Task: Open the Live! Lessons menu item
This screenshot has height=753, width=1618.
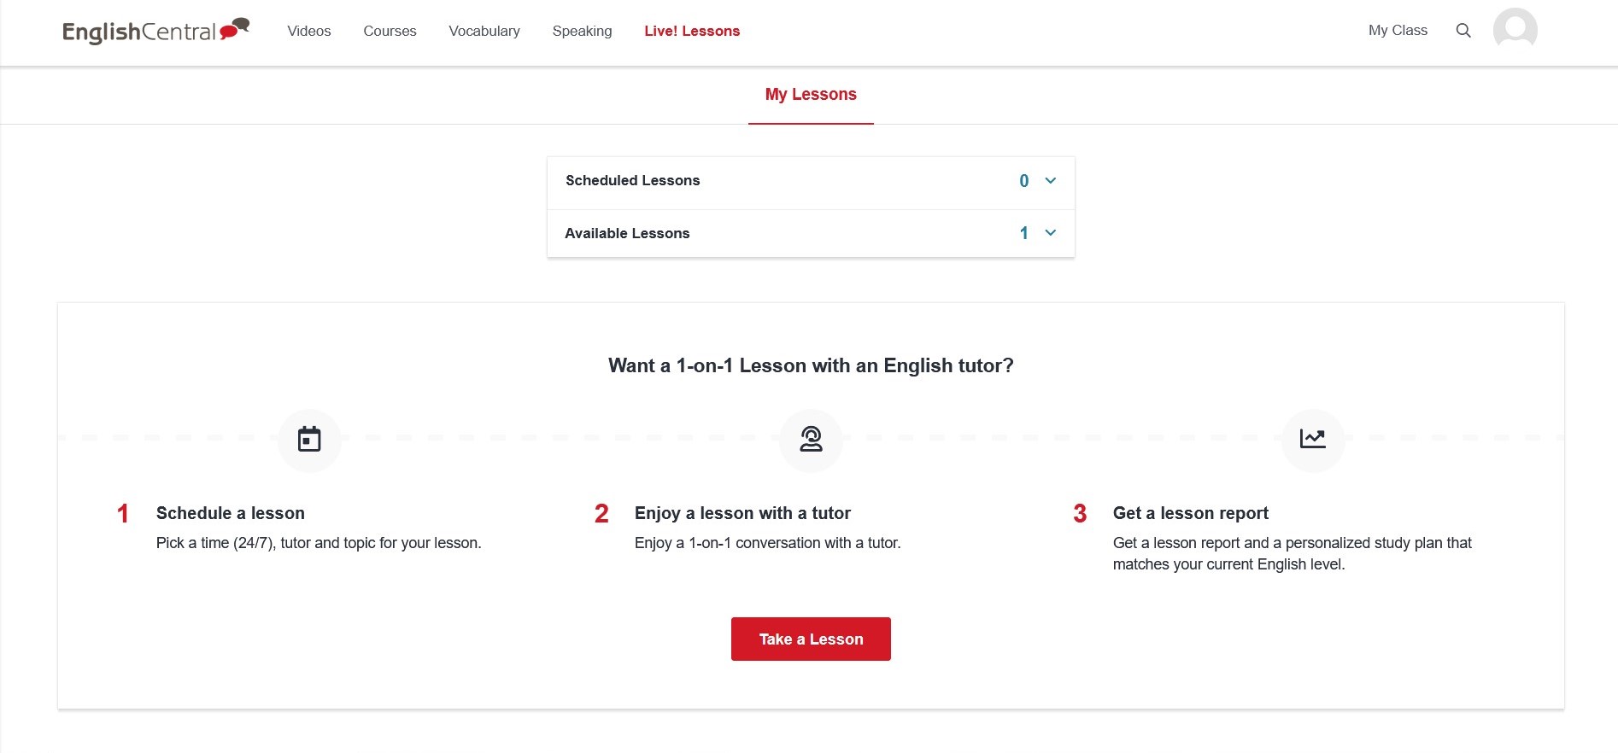Action: click(x=692, y=31)
